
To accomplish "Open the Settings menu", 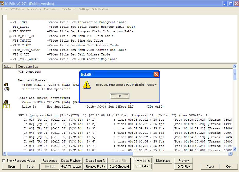I will click(84, 9).
